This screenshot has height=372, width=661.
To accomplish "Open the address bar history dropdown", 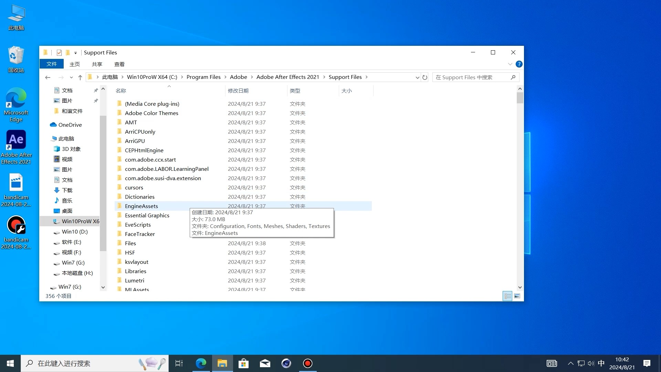I will pos(417,77).
